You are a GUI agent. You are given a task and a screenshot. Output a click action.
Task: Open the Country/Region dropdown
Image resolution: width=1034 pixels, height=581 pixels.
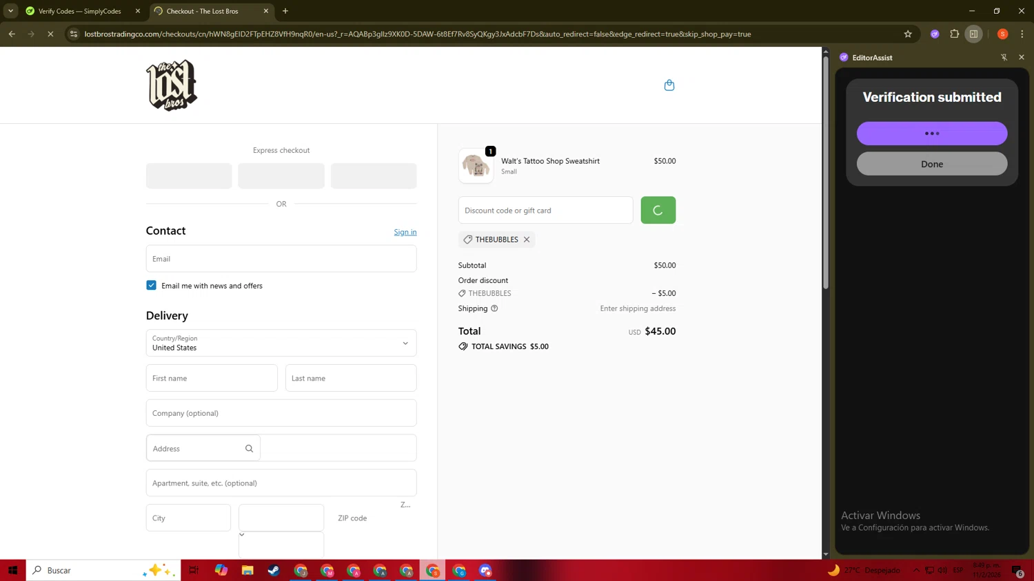(281, 343)
